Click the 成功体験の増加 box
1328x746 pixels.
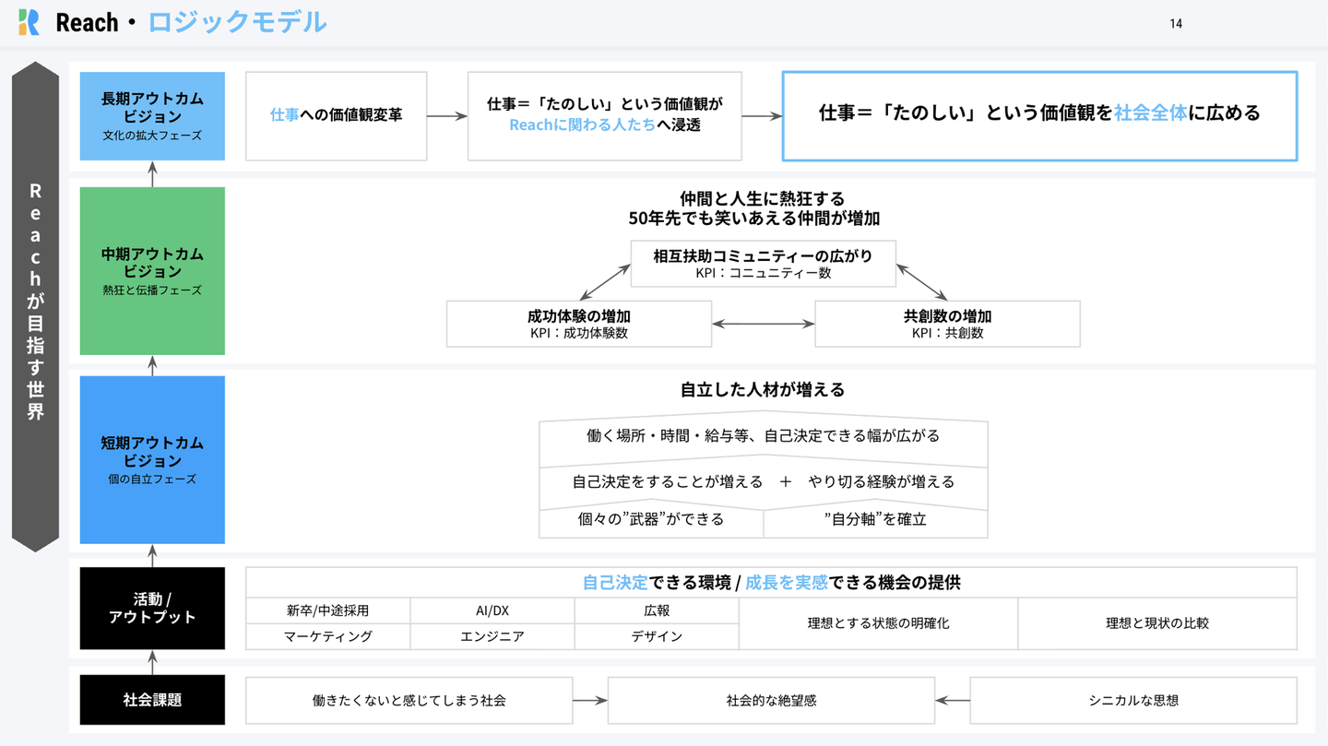[579, 324]
